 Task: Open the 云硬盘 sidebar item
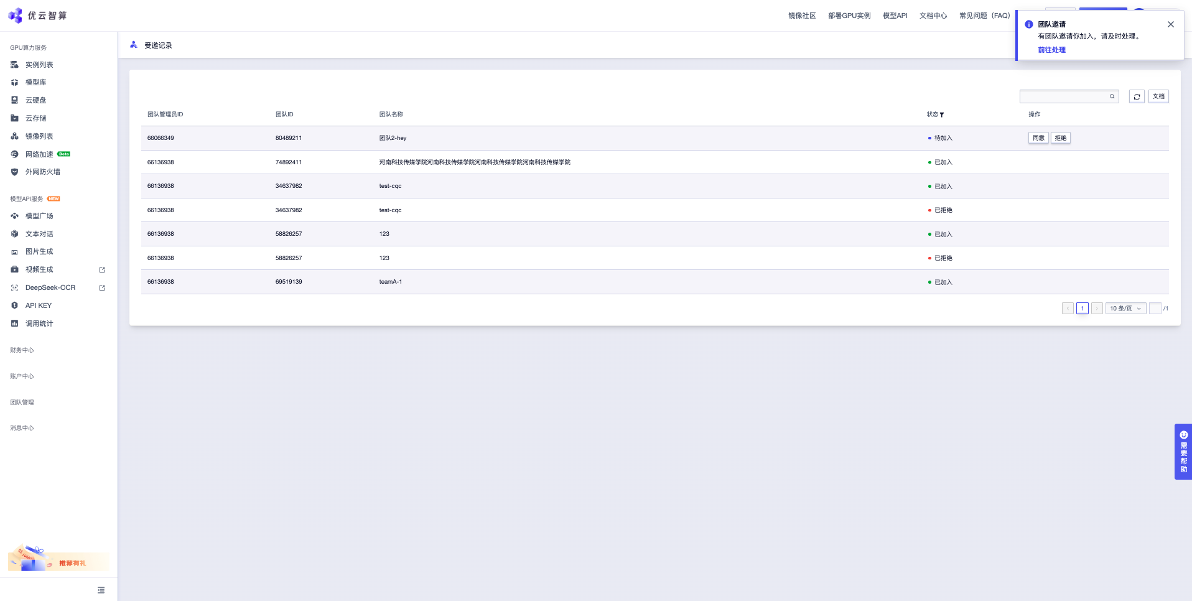(35, 100)
